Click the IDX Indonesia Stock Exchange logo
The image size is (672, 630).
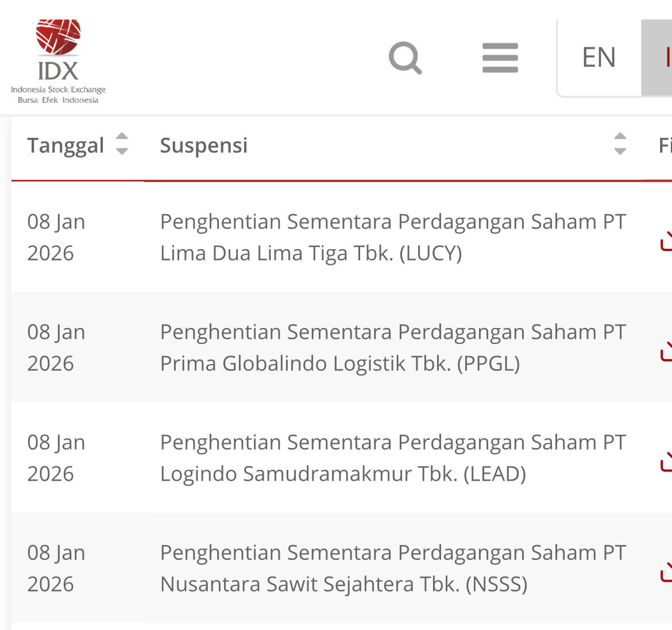tap(58, 61)
